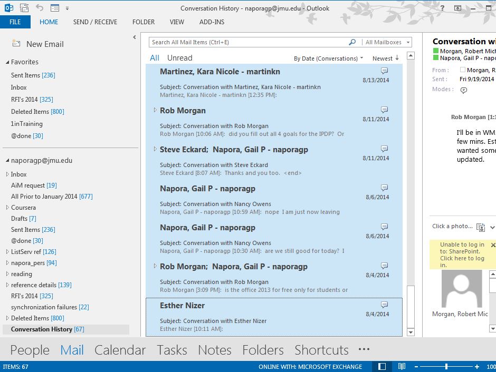Open the VIEW ribbon tab
This screenshot has width=496, height=372.
(x=177, y=22)
